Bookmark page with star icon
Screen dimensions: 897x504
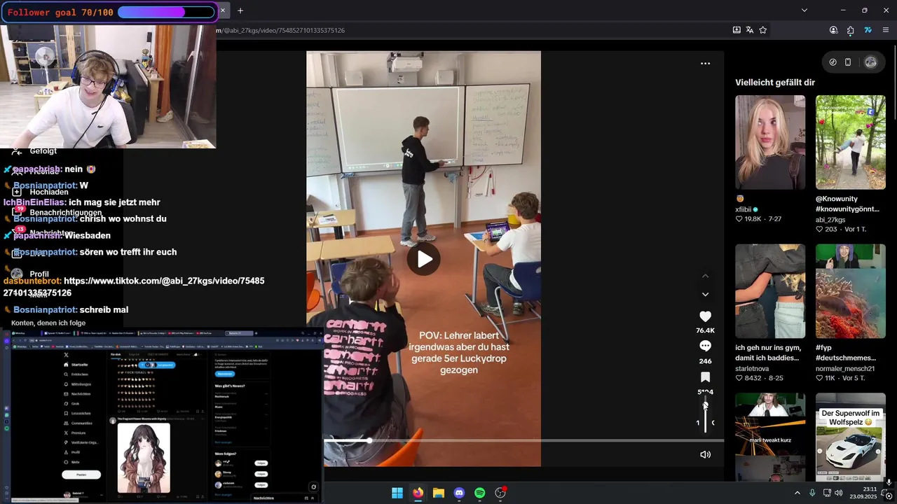tap(763, 30)
